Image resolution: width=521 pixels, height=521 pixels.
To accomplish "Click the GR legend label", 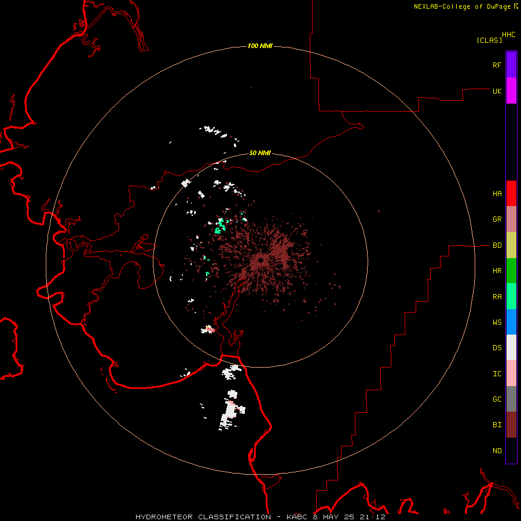I will [x=497, y=219].
